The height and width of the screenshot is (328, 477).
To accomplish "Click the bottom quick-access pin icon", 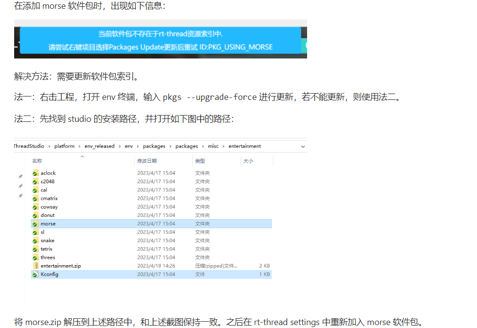I will tap(21, 196).
